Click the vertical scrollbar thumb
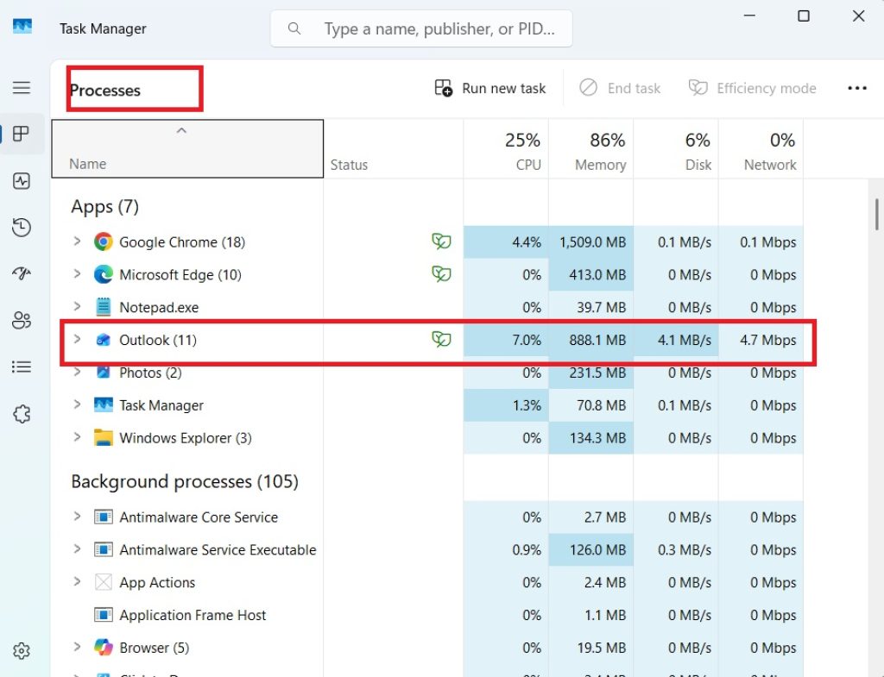 point(877,214)
